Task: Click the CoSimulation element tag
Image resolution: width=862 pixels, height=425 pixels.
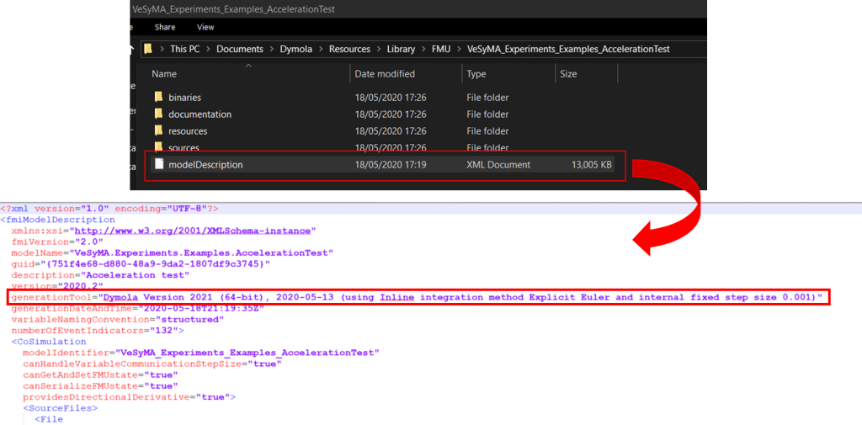Action: 48,342
